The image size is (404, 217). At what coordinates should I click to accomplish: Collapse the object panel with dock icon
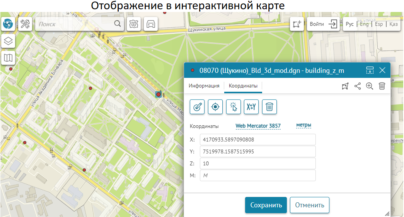tap(370, 70)
